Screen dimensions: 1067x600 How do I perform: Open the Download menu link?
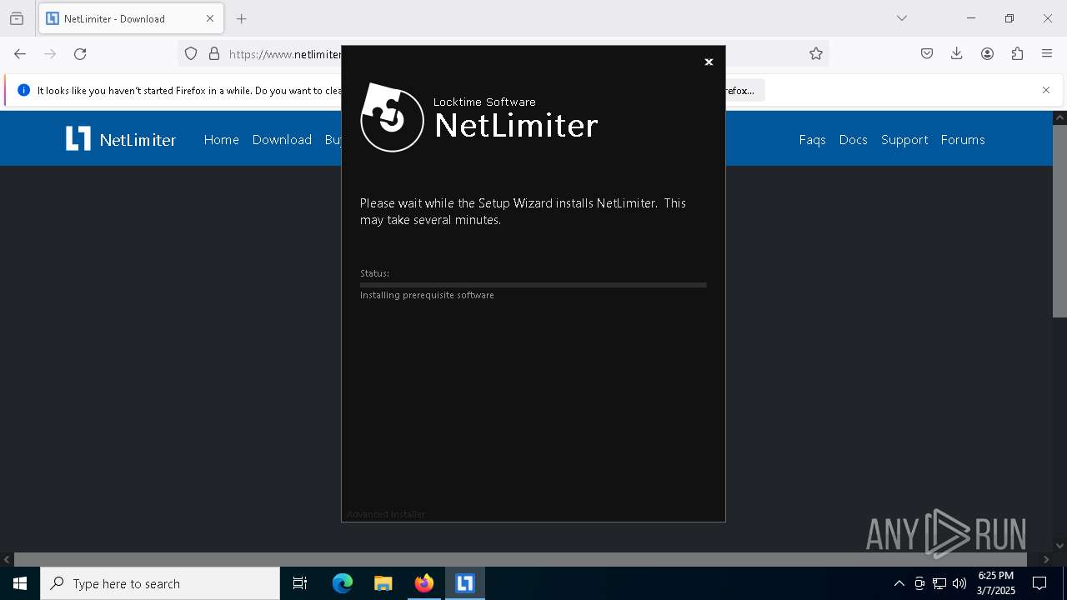pos(282,140)
